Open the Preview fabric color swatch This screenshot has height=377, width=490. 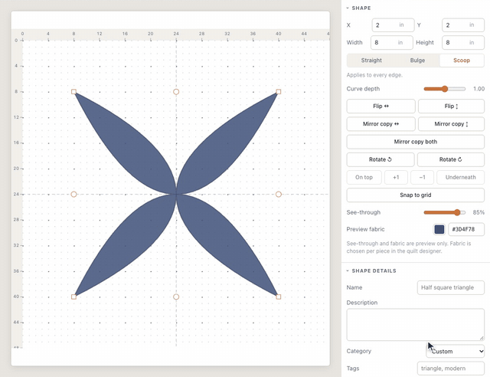click(x=439, y=229)
